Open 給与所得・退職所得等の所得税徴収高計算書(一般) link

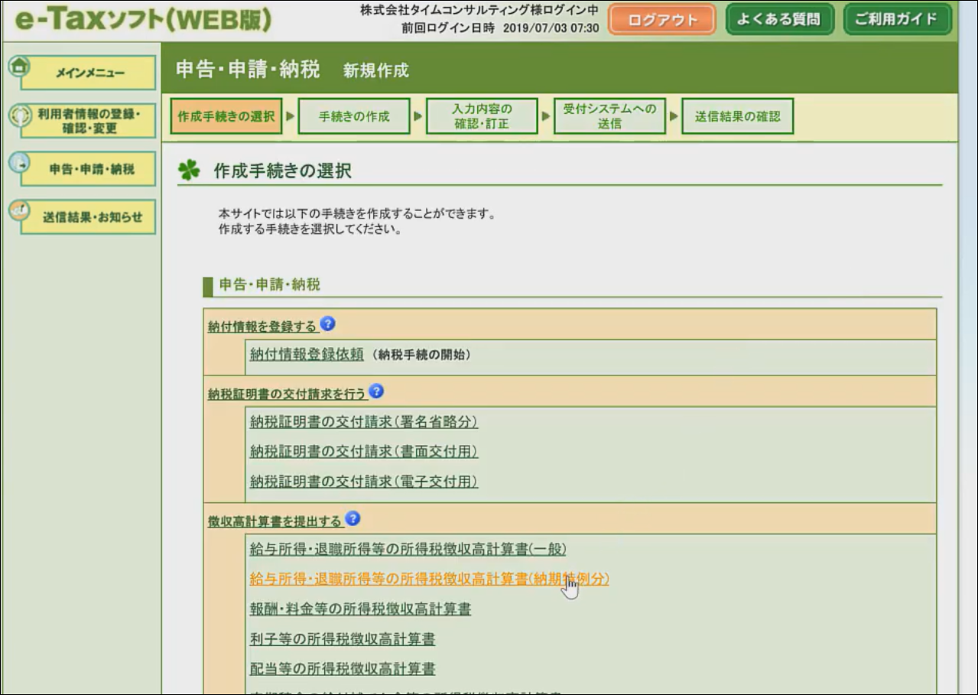coord(408,549)
